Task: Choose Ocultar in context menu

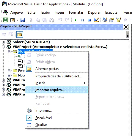Action: (x=57, y=125)
